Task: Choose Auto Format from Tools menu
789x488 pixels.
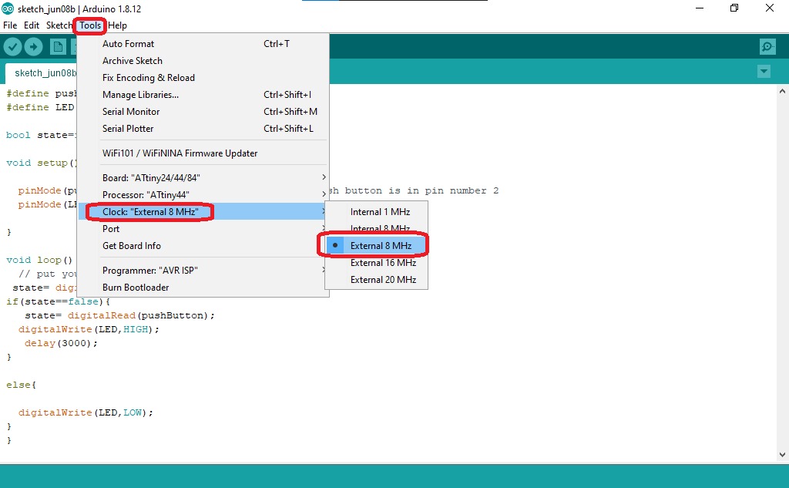Action: click(203, 44)
